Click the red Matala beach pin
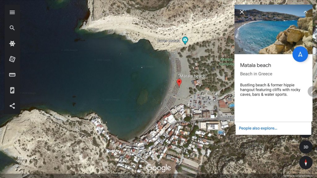The height and width of the screenshot is (178, 317). (x=179, y=83)
